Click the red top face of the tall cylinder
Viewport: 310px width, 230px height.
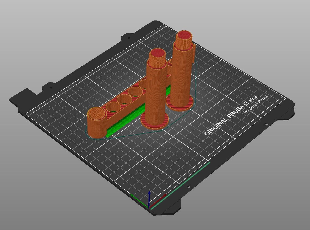[x=184, y=35]
